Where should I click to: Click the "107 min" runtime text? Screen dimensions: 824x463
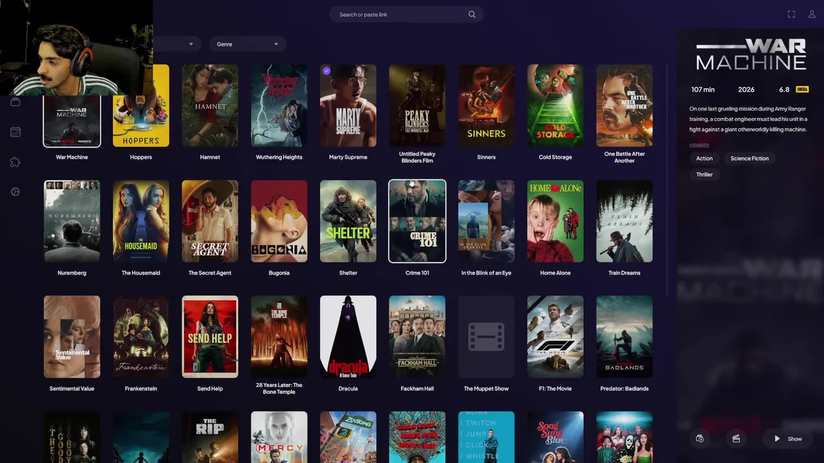pyautogui.click(x=703, y=89)
